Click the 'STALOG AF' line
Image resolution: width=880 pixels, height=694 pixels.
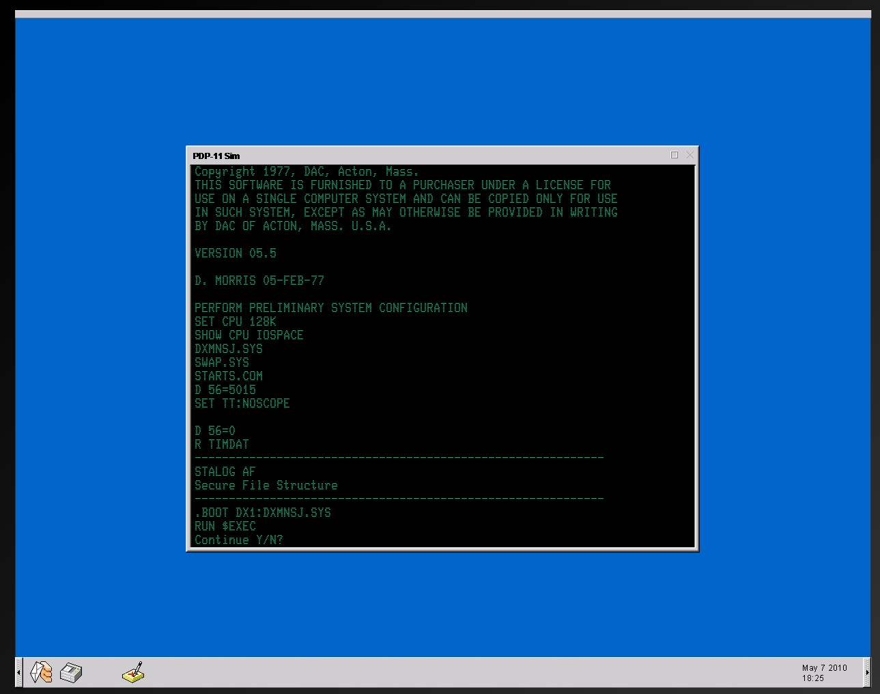pyautogui.click(x=225, y=472)
